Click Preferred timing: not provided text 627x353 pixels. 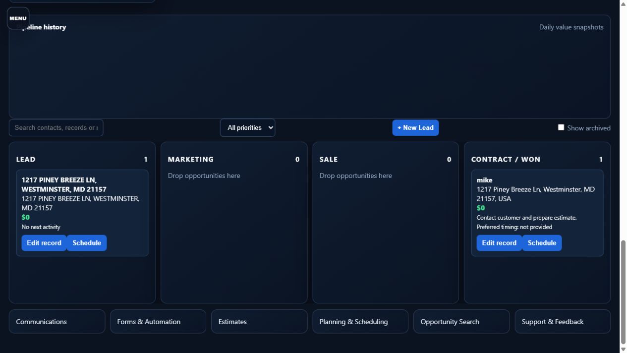coord(514,227)
